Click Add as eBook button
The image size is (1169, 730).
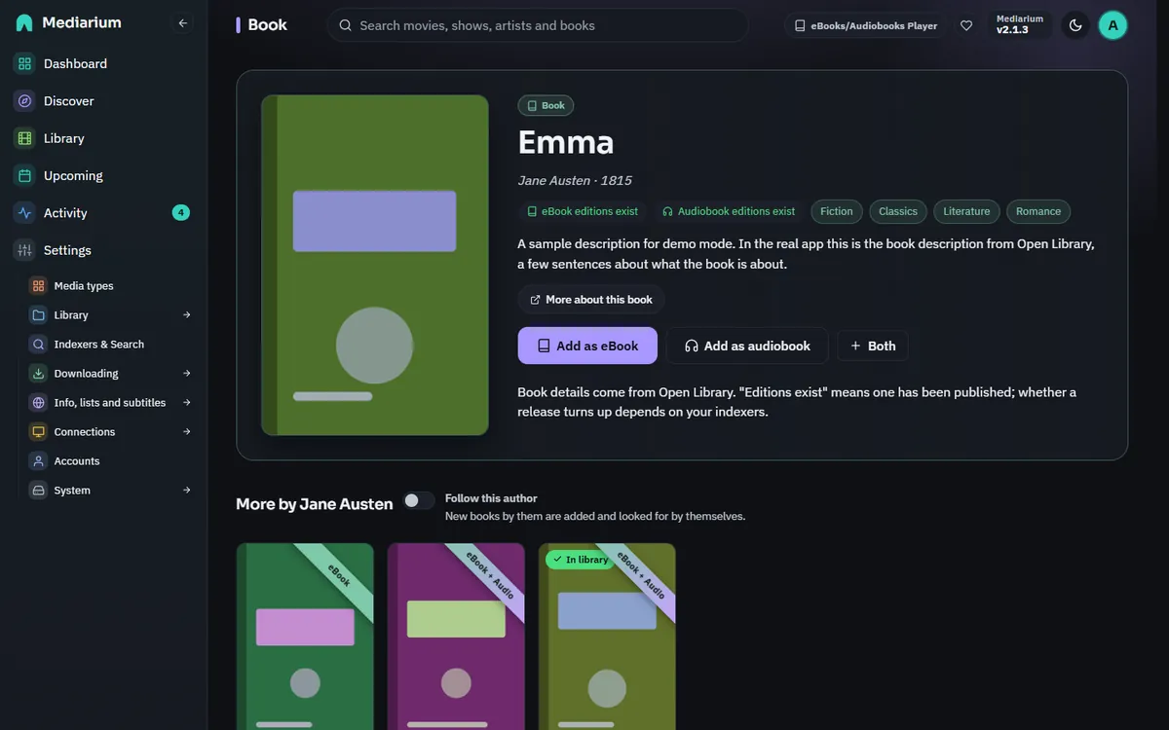pos(587,346)
